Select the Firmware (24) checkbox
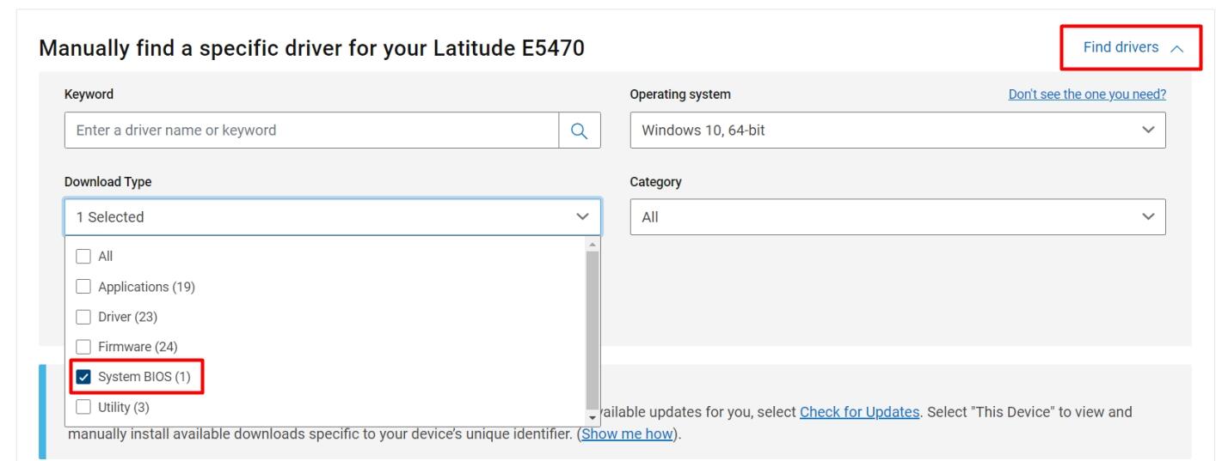 click(x=83, y=347)
